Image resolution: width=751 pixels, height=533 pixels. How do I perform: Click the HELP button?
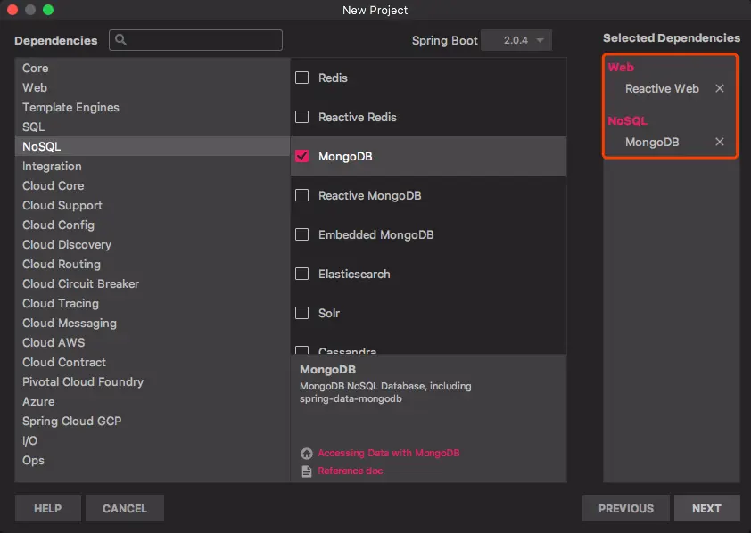click(x=48, y=508)
